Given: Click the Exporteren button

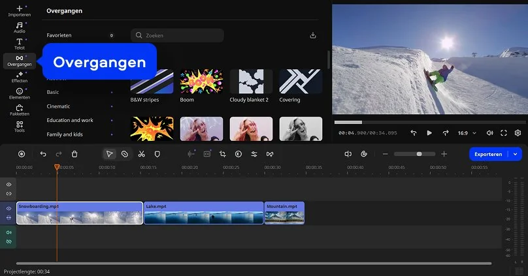Looking at the screenshot, I should 489,154.
